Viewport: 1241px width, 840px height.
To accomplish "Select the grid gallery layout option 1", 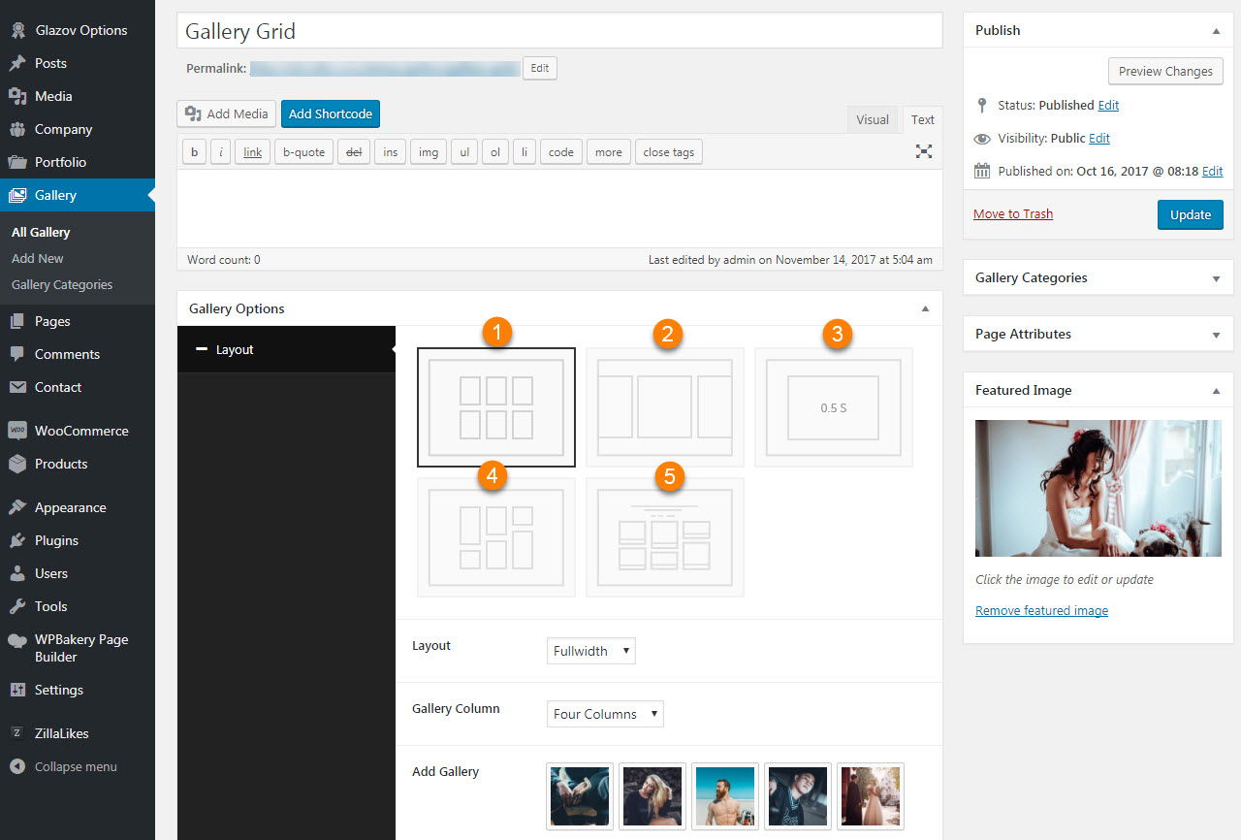I will 496,407.
